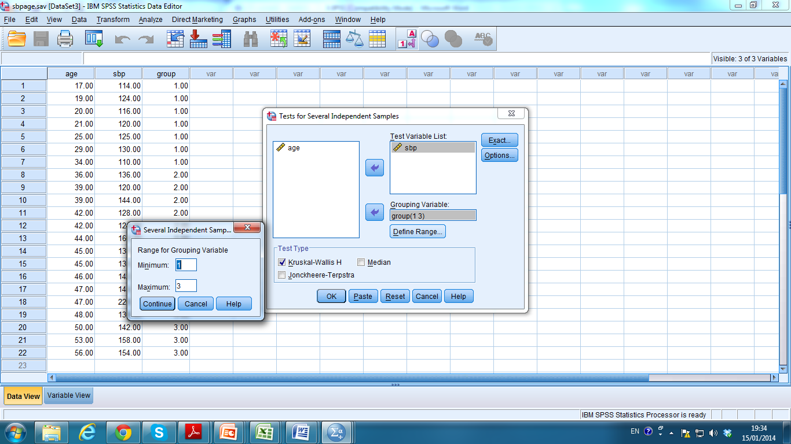The width and height of the screenshot is (791, 444).
Task: Select row header number 8
Action: click(x=23, y=175)
